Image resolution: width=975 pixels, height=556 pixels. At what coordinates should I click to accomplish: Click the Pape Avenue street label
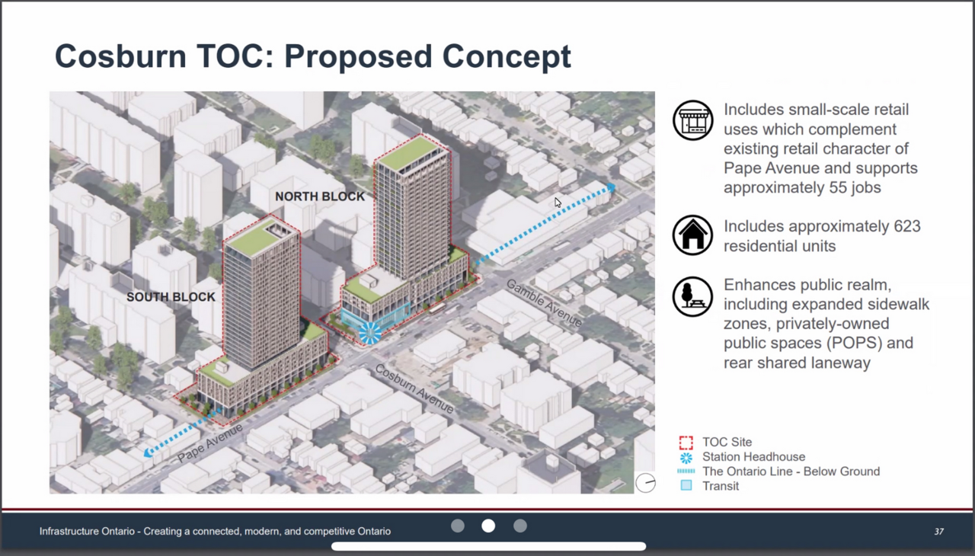coord(210,443)
